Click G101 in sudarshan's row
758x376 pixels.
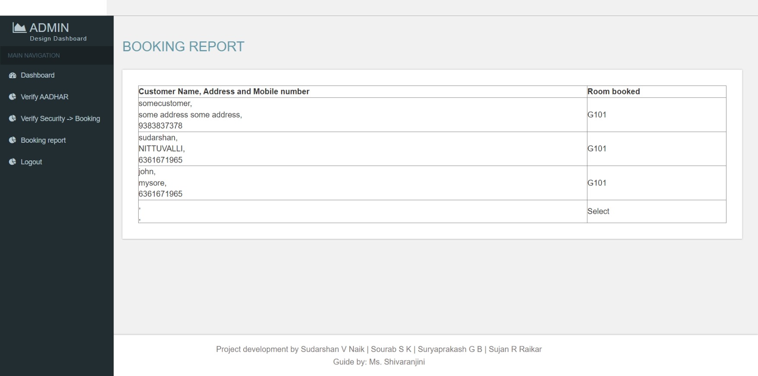597,149
